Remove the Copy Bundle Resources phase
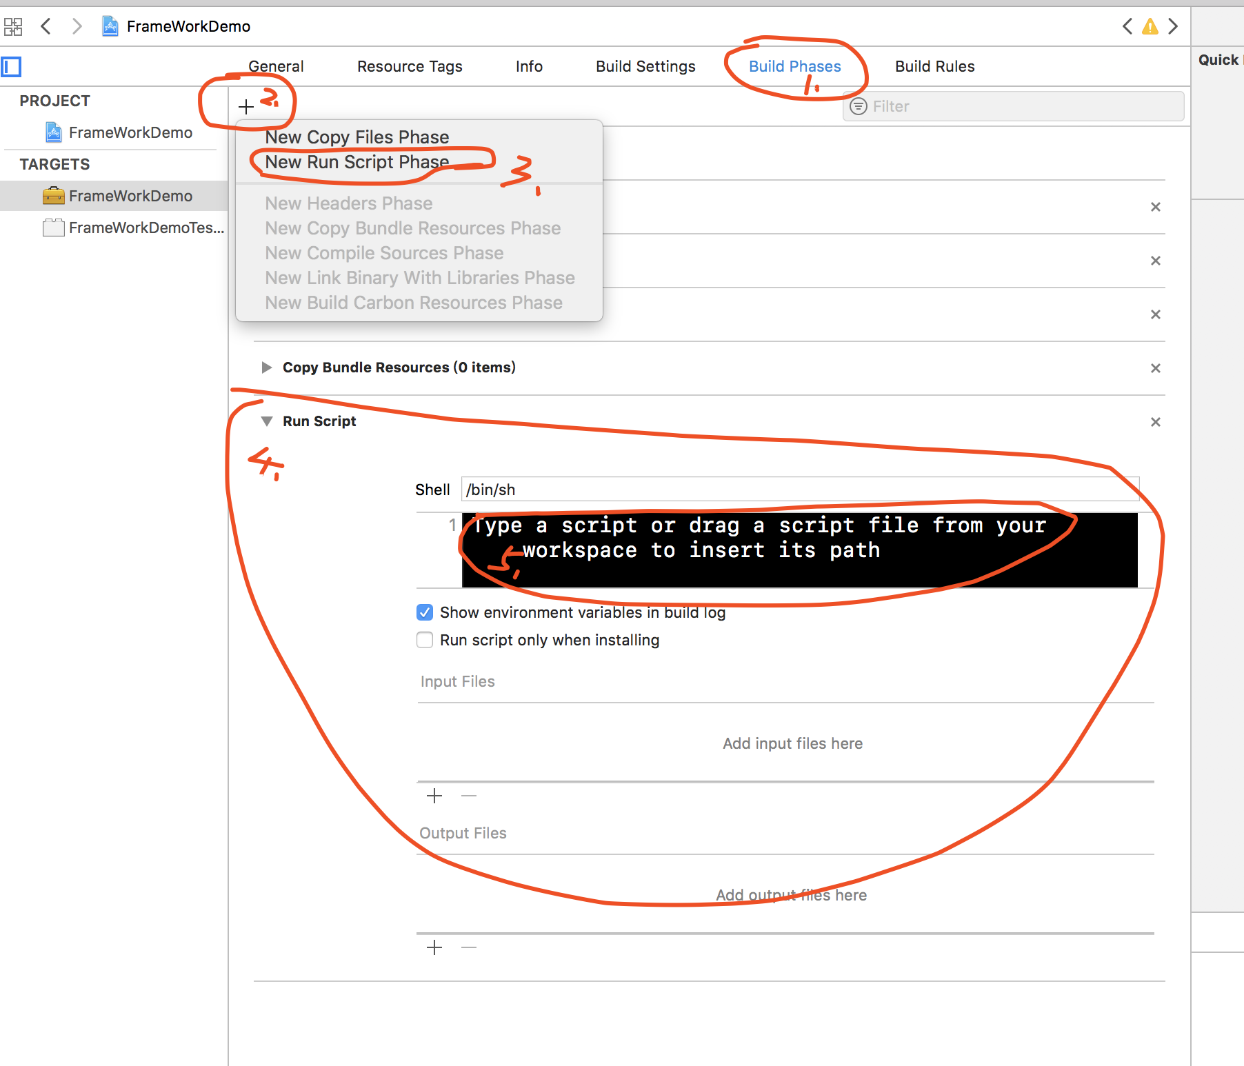This screenshot has height=1066, width=1244. [x=1156, y=368]
